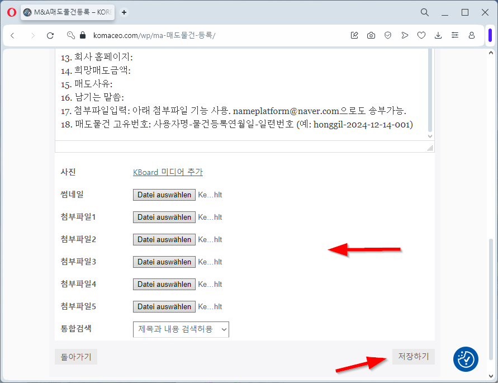Open the heart bookmarks icon
Screen dimensions: 498x383
tap(421, 35)
